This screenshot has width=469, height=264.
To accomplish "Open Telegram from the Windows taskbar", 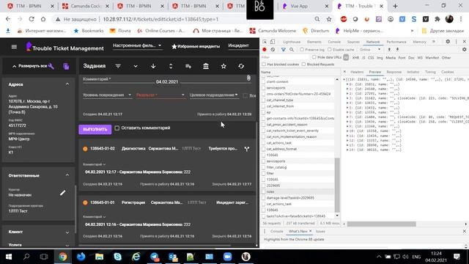I will [x=155, y=257].
